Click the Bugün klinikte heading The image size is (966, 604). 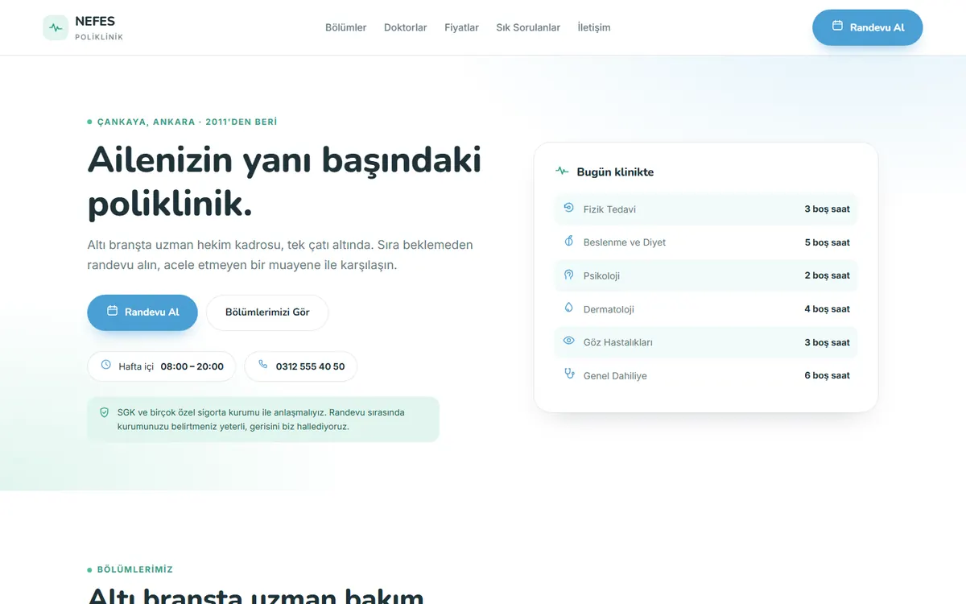point(615,172)
